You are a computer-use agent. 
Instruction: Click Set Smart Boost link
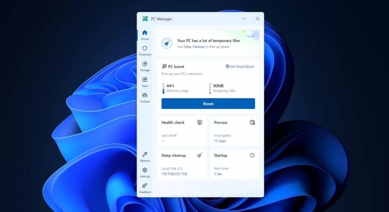(x=240, y=67)
